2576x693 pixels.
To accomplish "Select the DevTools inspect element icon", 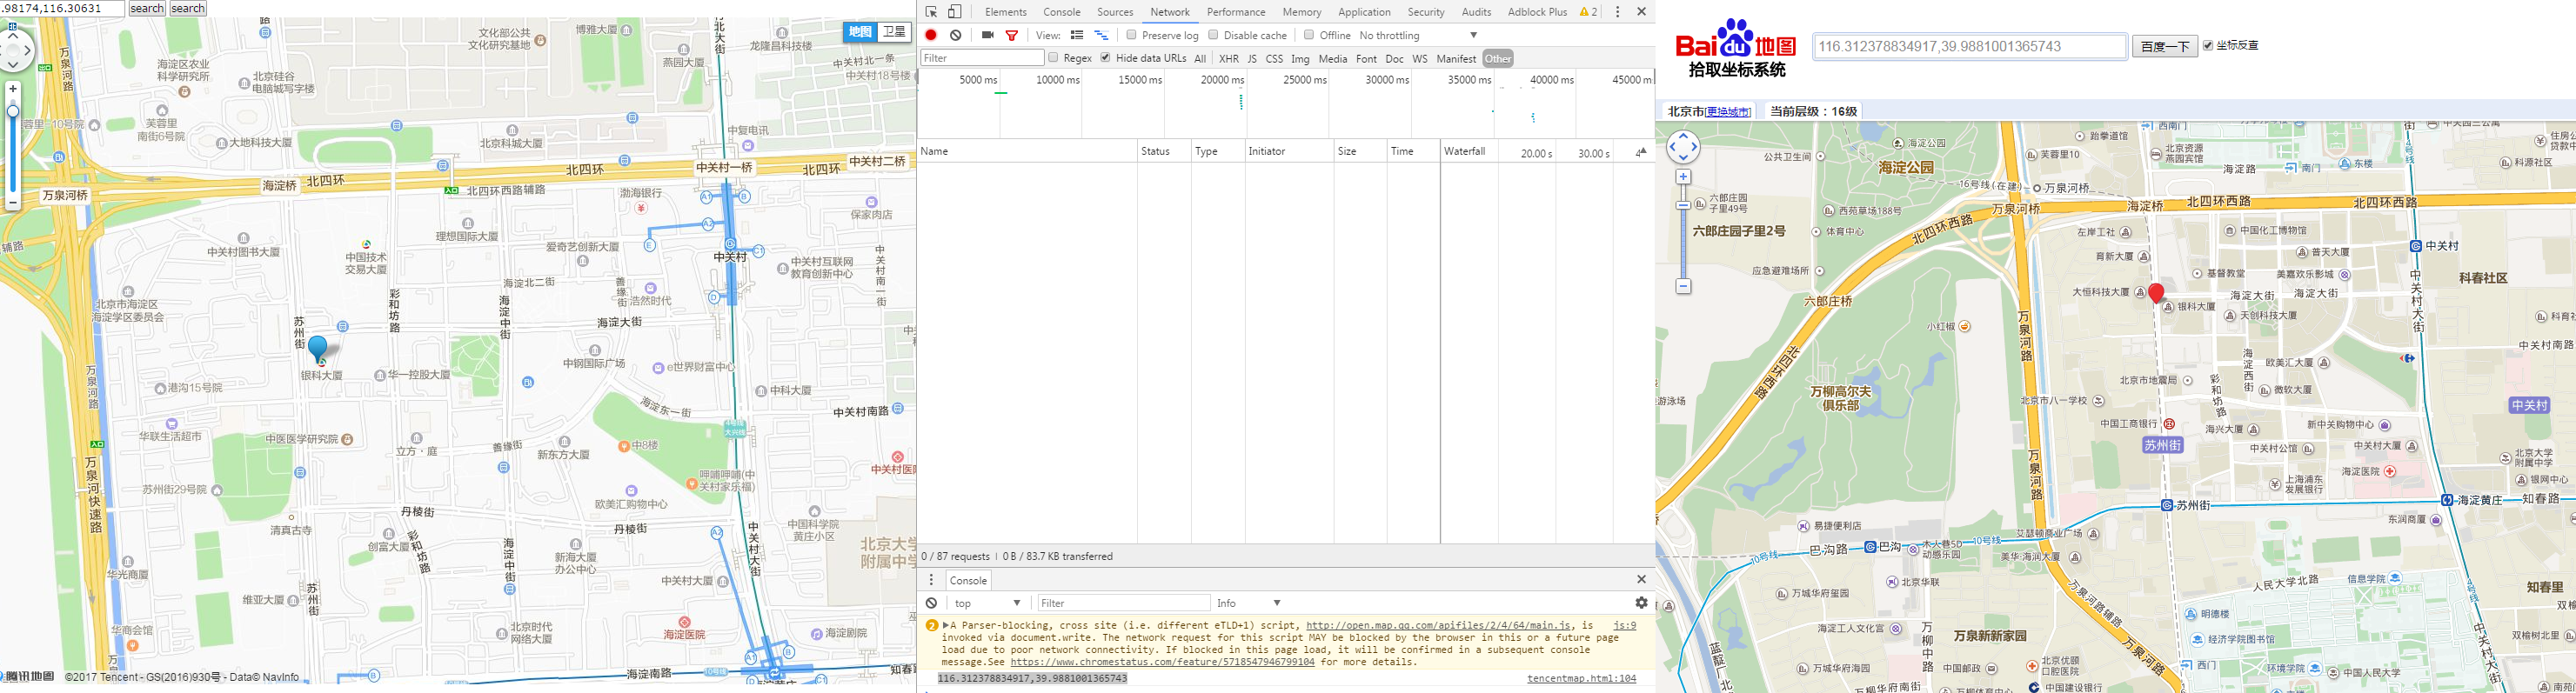I will pyautogui.click(x=931, y=12).
